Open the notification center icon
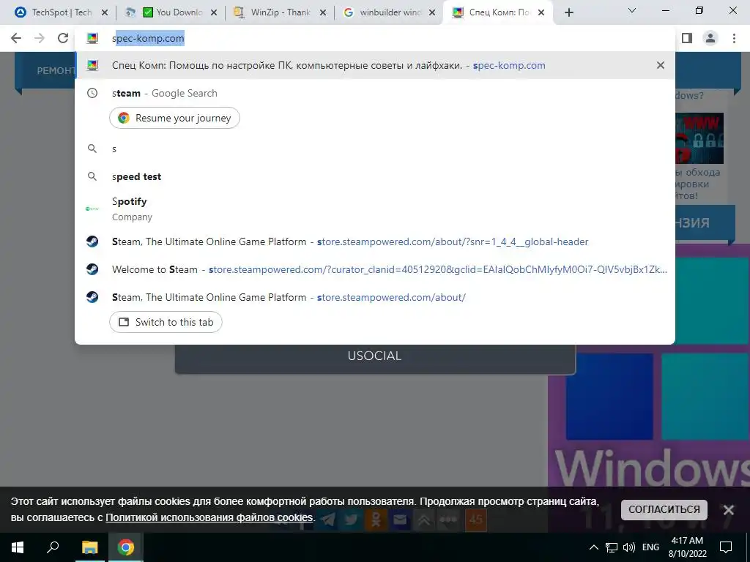Screen dimensions: 750x562 [726, 547]
